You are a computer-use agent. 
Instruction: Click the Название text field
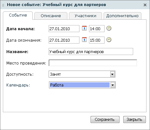(x=91, y=51)
